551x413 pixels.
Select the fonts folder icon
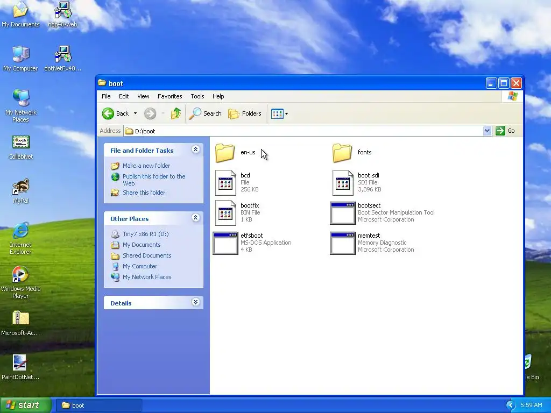tap(342, 152)
